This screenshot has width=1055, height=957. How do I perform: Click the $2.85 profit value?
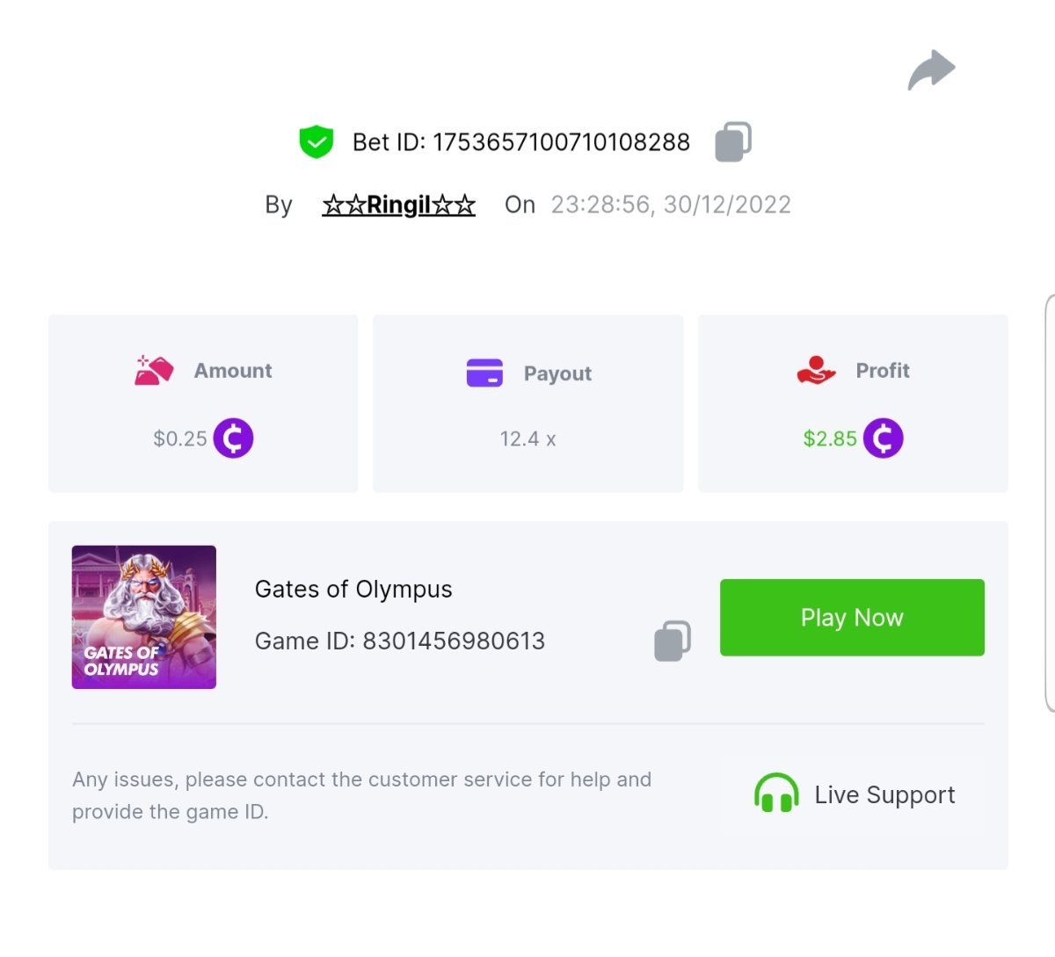click(x=829, y=439)
